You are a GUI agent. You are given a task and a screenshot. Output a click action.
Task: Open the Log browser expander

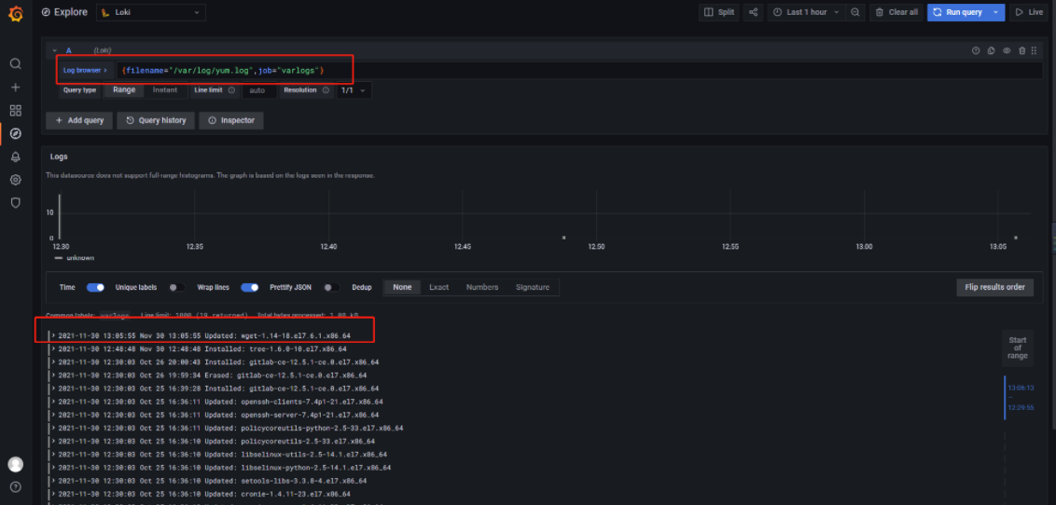86,70
